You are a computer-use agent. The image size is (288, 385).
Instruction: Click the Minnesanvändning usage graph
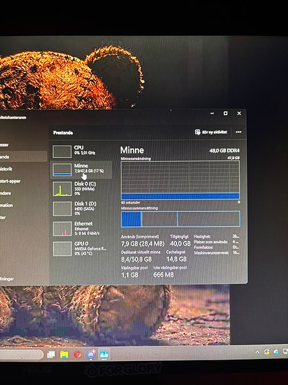pos(180,180)
